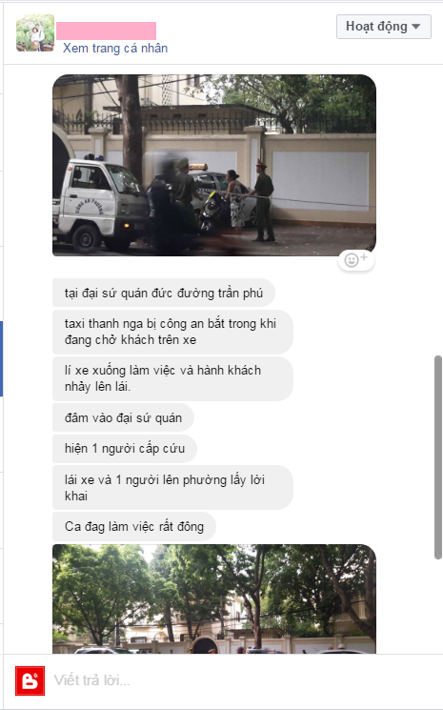Screen dimensions: 443x710
Task: Click message 'tại đại sứ quán đức đường trần phú'
Action: (x=164, y=293)
